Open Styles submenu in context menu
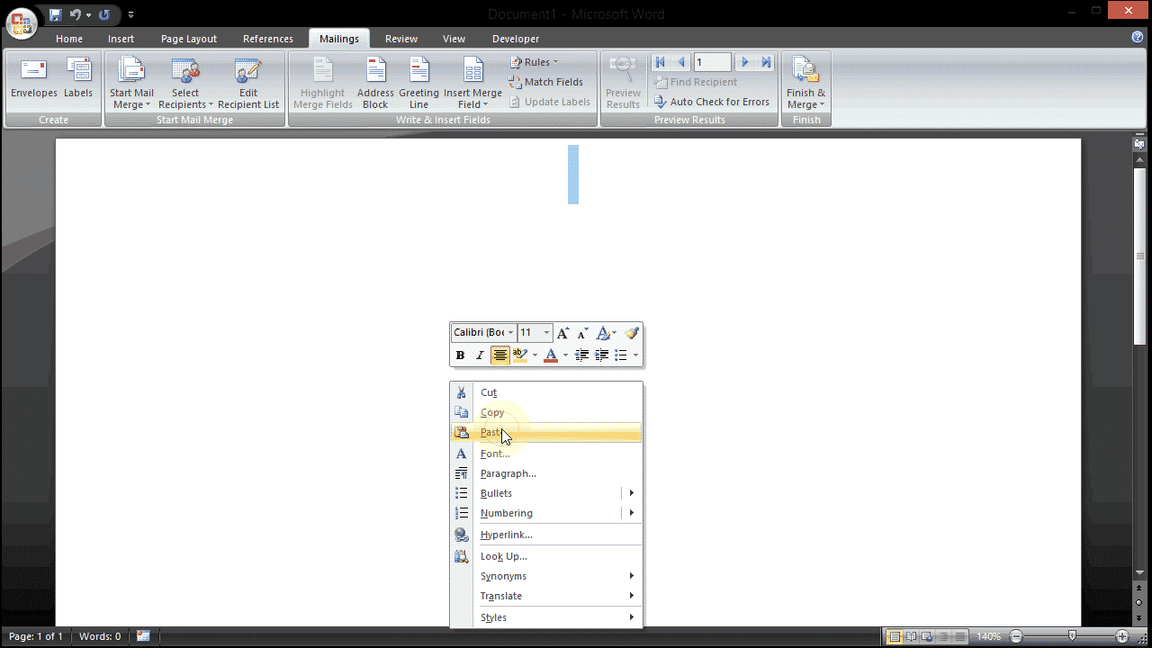 (x=546, y=617)
